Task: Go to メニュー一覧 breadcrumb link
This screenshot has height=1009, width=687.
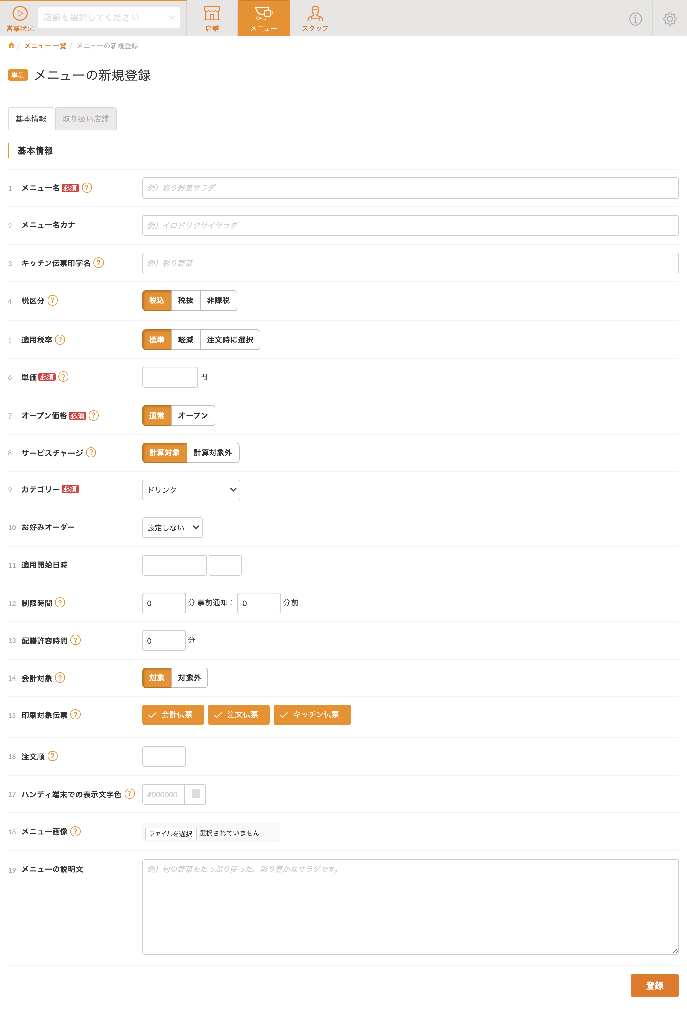Action: (x=45, y=46)
